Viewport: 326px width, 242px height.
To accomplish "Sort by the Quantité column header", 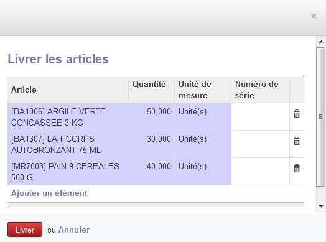I will [x=152, y=90].
